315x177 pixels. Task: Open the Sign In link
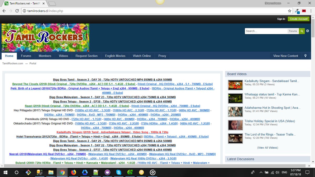coord(281,19)
